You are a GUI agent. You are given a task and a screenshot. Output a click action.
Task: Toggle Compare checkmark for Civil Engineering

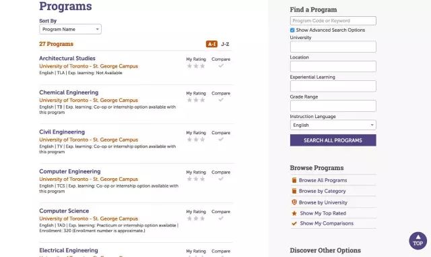[x=221, y=140]
